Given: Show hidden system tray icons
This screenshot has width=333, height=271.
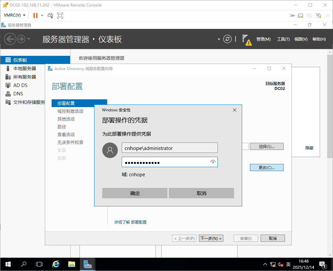Looking at the screenshot, I should (265, 265).
